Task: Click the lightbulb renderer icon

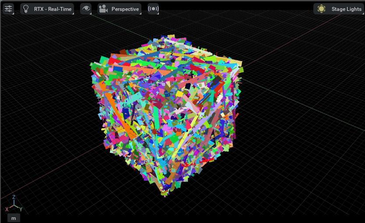Action: (26, 9)
